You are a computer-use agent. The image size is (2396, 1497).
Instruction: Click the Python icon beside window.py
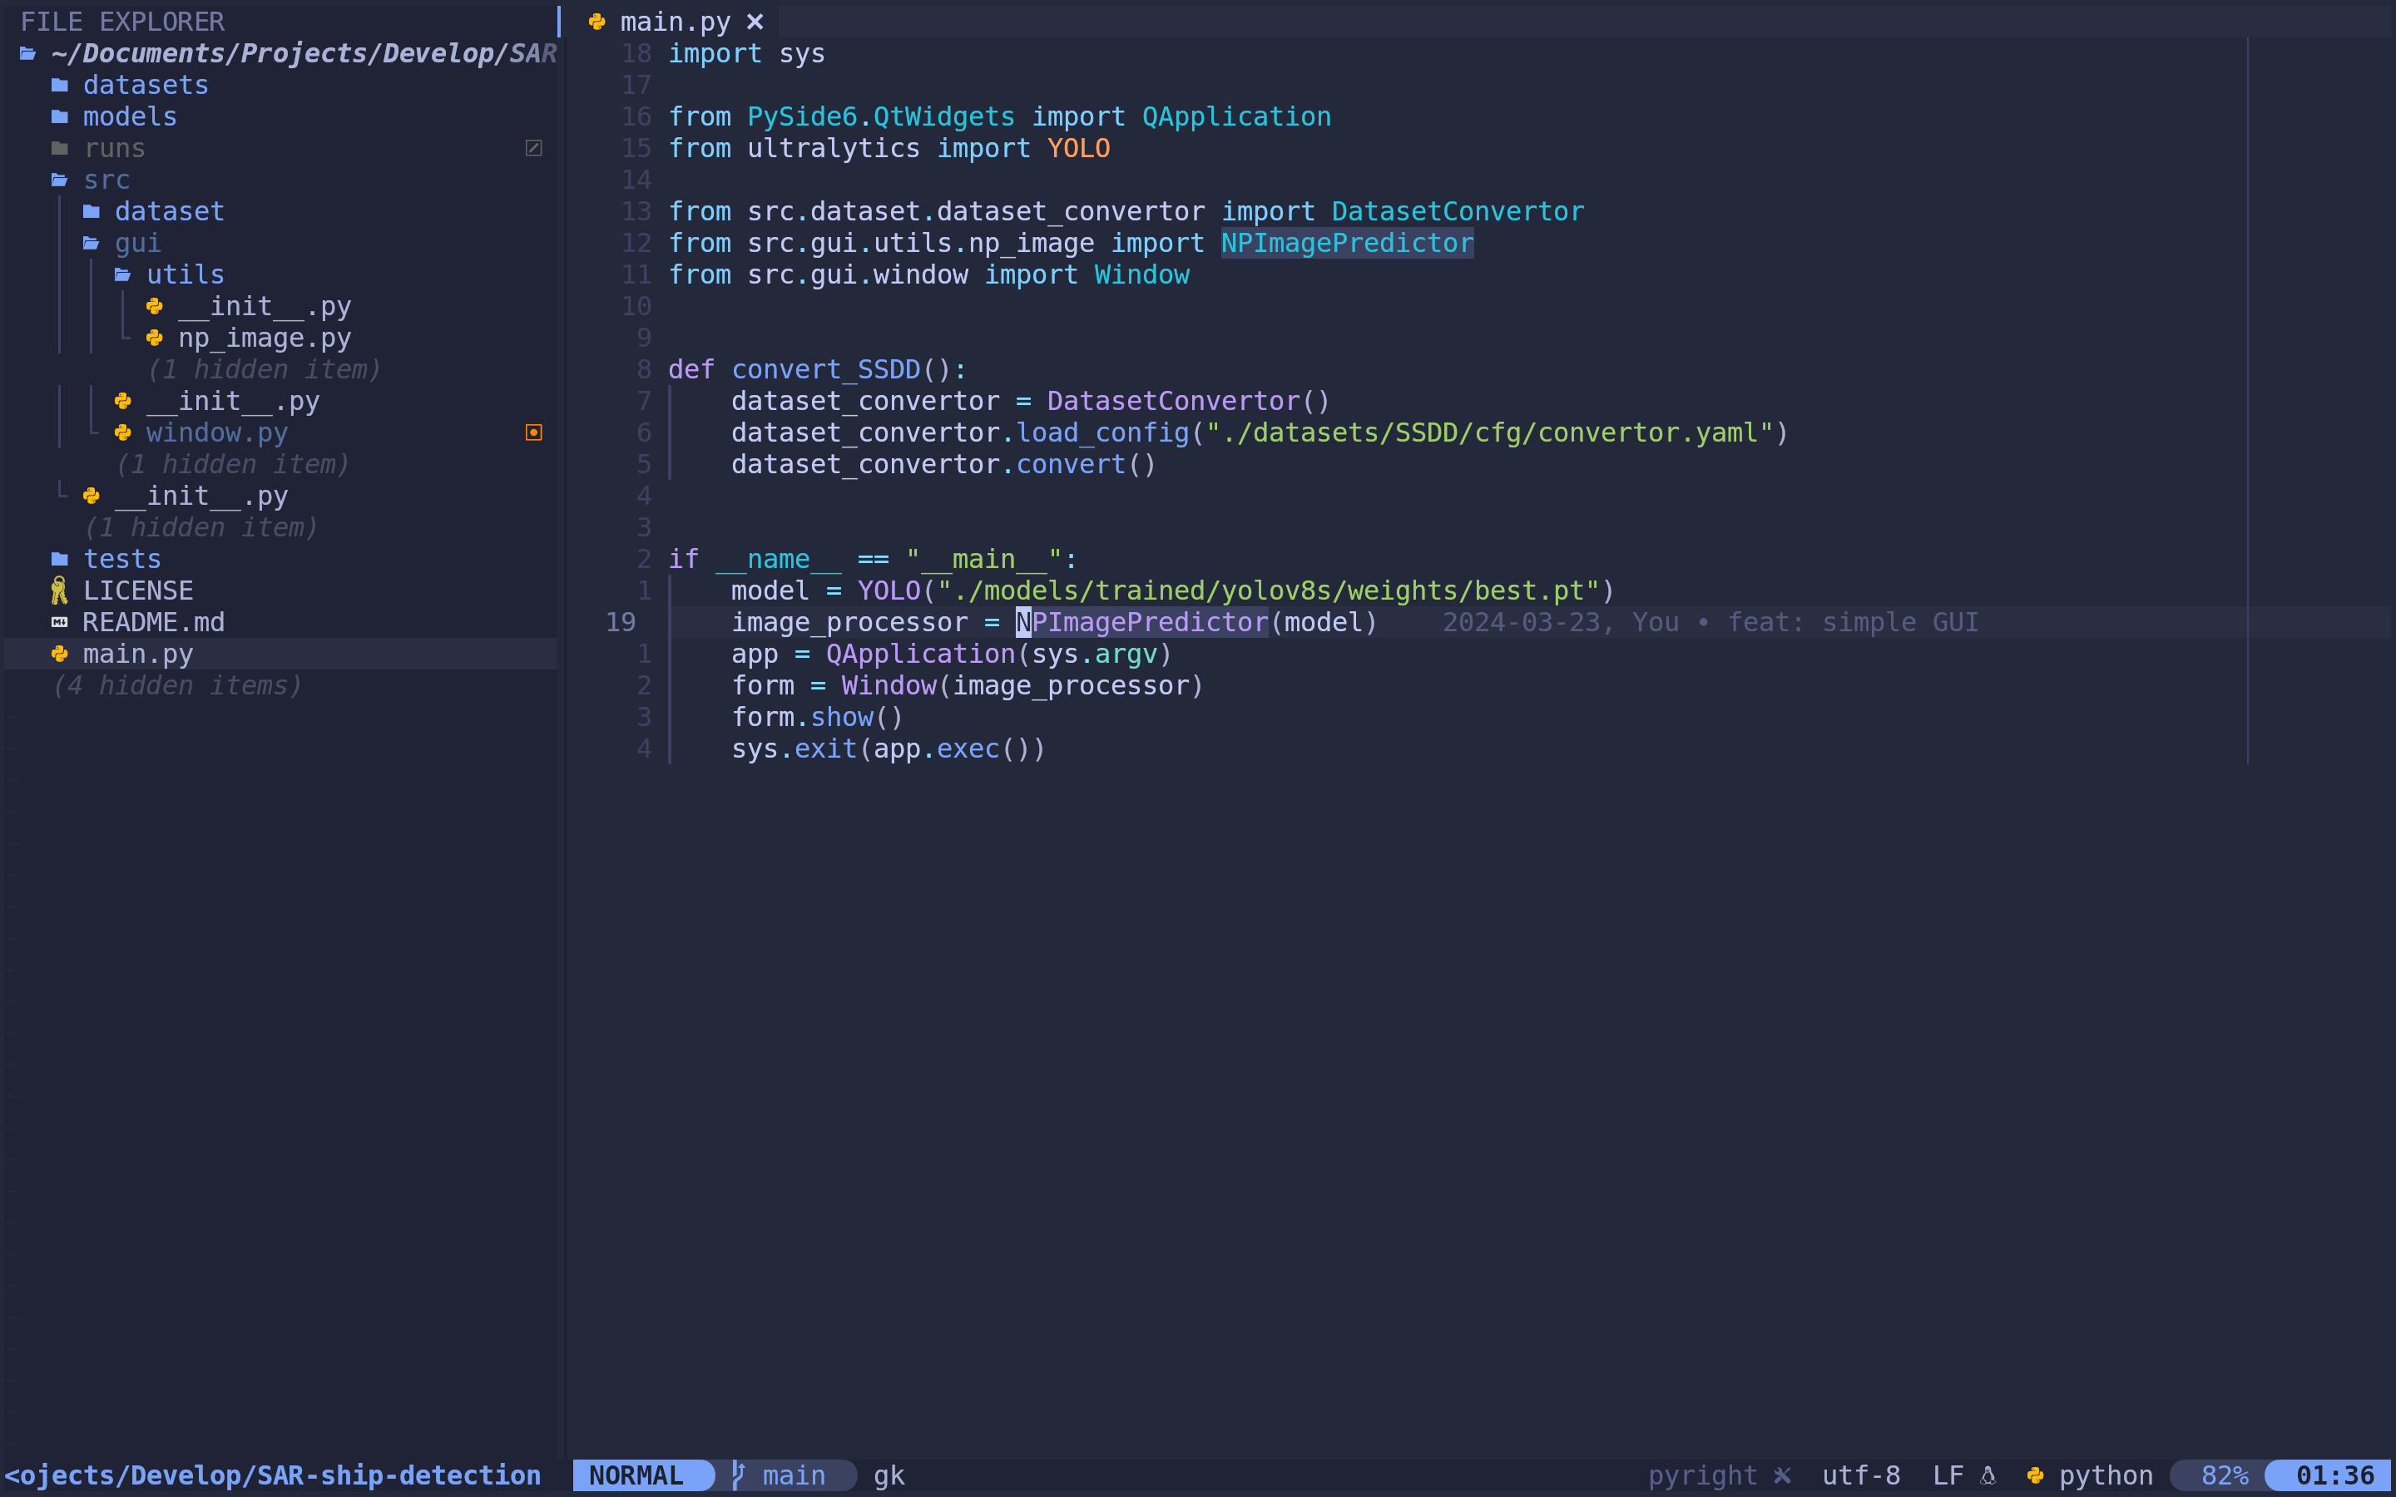(123, 432)
